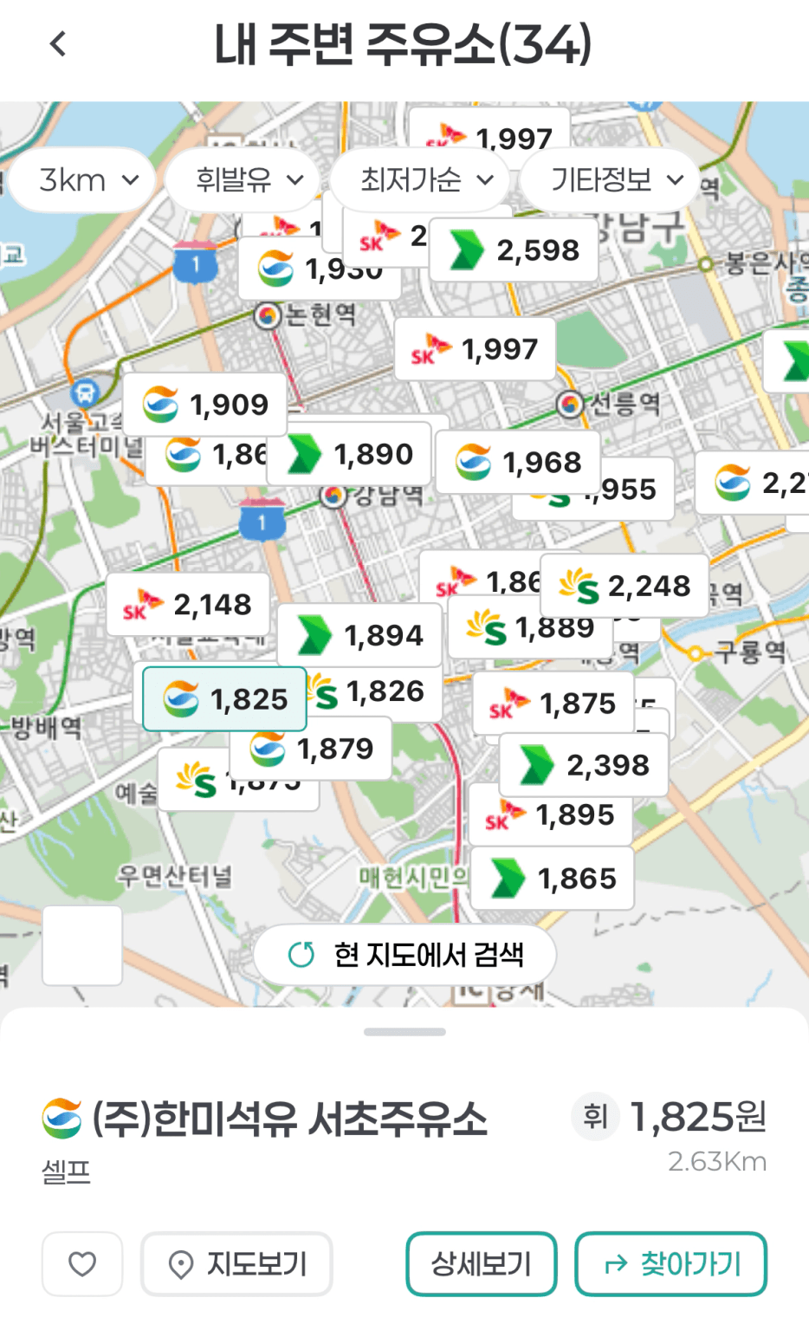Image resolution: width=809 pixels, height=1343 pixels.
Task: Select the 1,865 station marker
Action: click(553, 879)
